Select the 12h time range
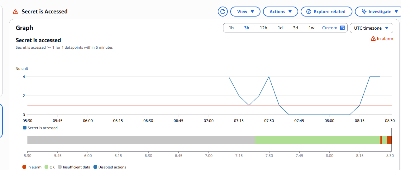 pos(263,28)
